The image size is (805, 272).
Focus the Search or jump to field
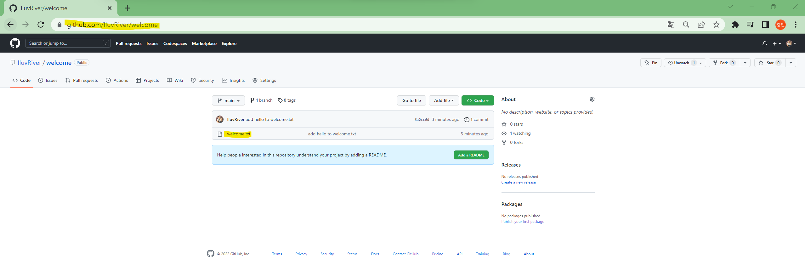coord(68,43)
